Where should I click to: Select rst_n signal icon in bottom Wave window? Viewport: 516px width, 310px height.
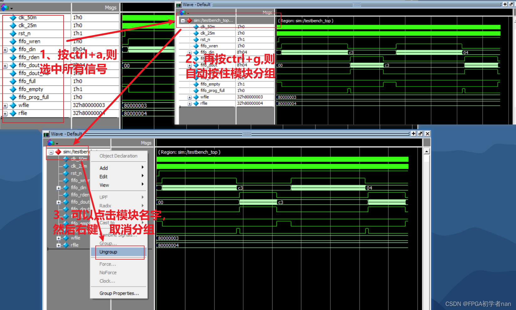[66, 173]
